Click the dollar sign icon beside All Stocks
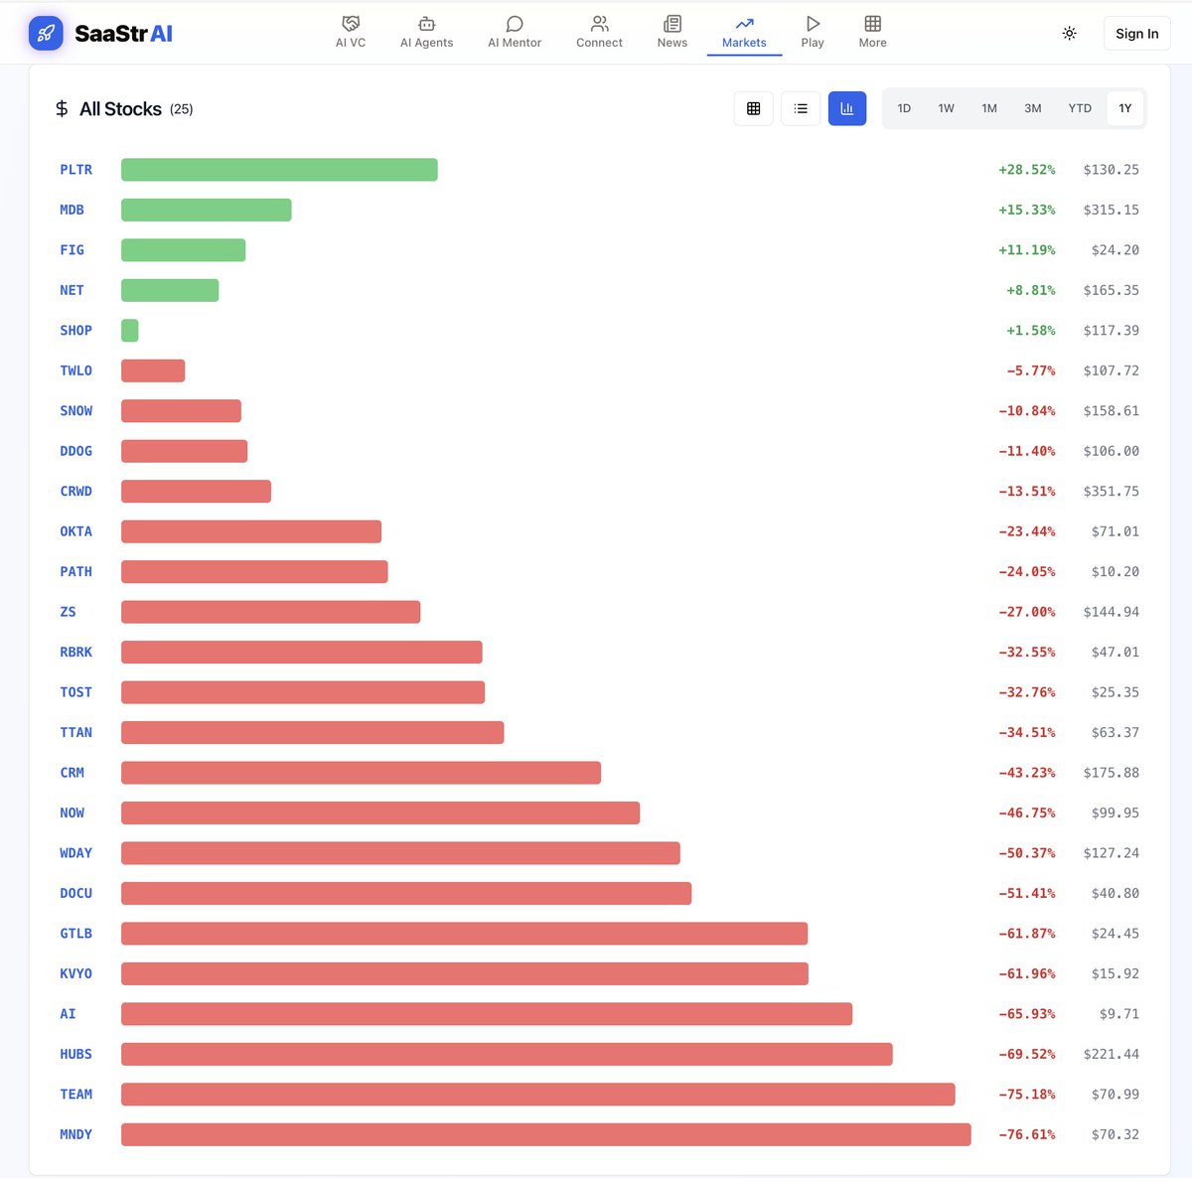Image resolution: width=1192 pixels, height=1178 pixels. click(62, 108)
